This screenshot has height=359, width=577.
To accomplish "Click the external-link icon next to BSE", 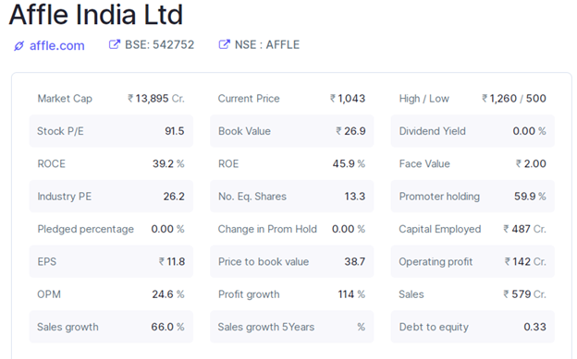I will (115, 44).
